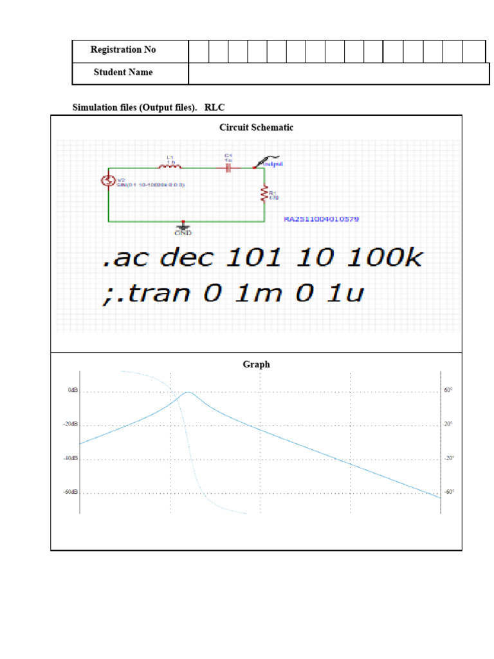Click the '-20°' phase axis label
The image size is (494, 659).
(449, 458)
